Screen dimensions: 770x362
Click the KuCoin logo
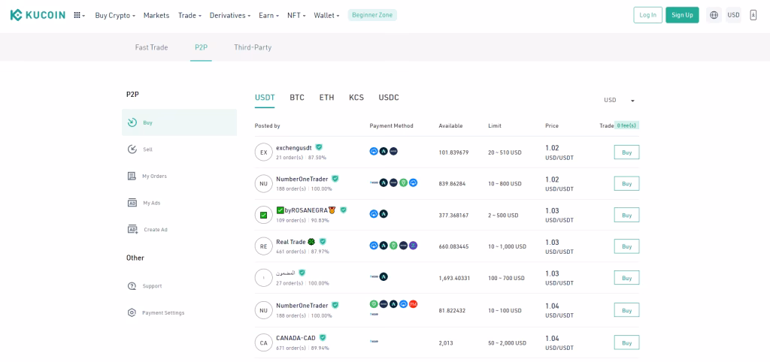click(38, 15)
